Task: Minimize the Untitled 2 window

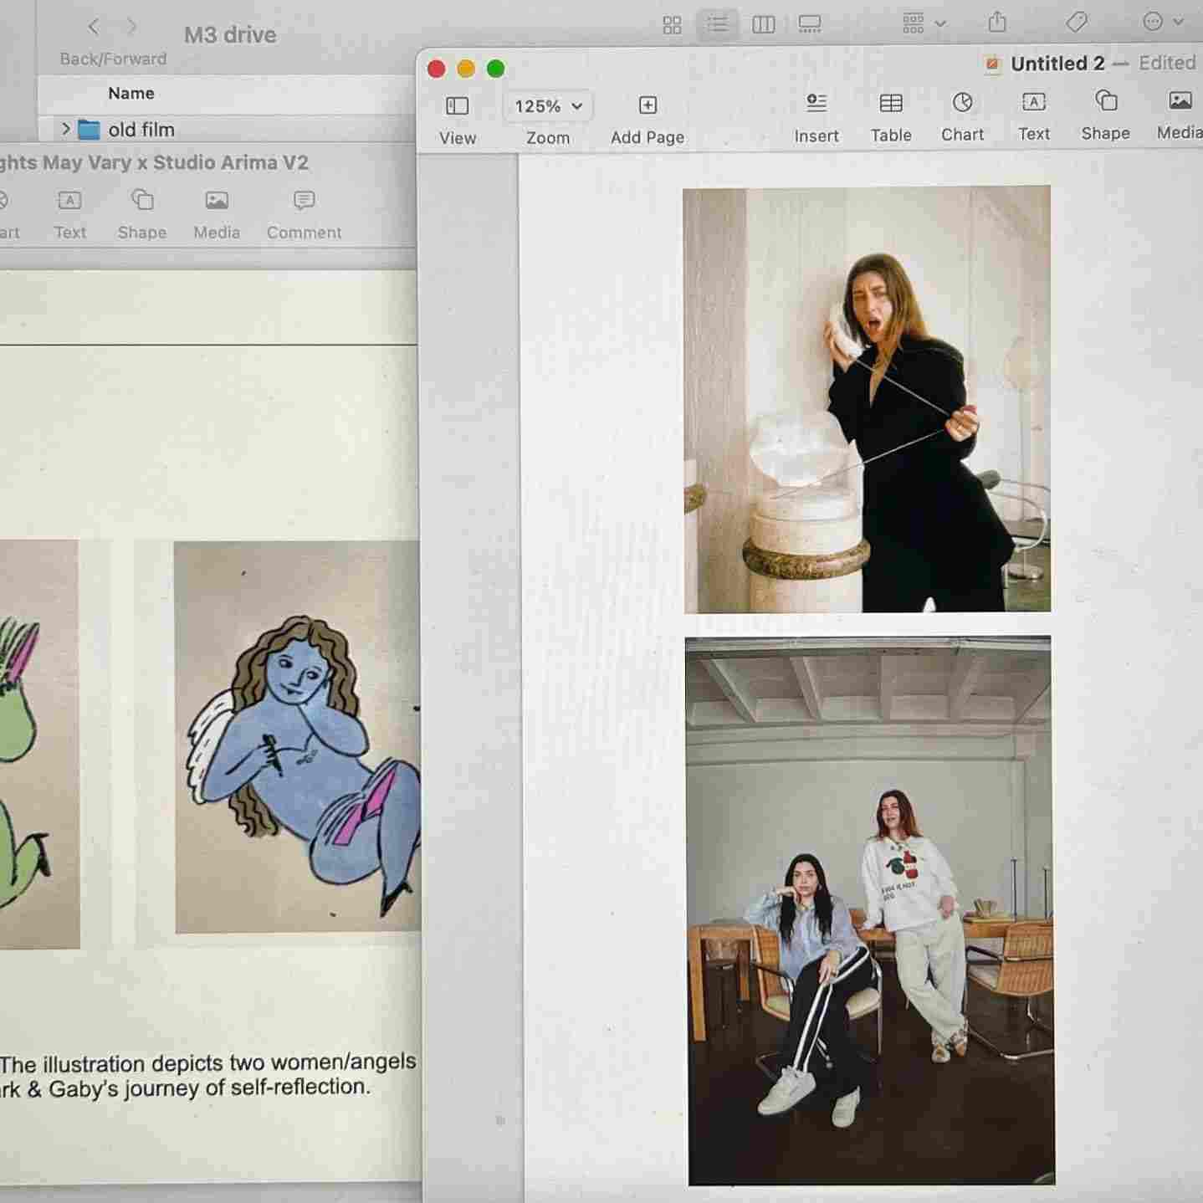Action: [x=466, y=69]
